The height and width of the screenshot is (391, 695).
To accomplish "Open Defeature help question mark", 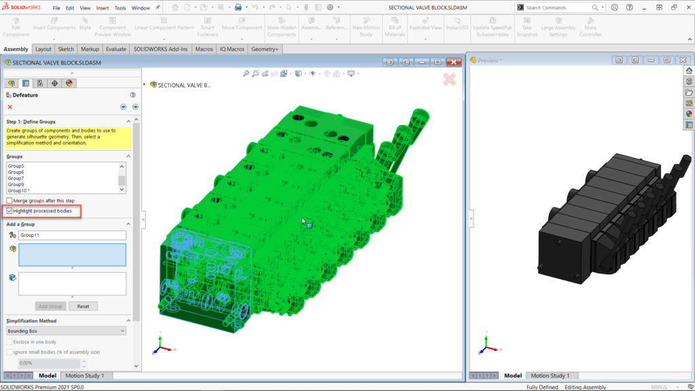I will pyautogui.click(x=132, y=95).
